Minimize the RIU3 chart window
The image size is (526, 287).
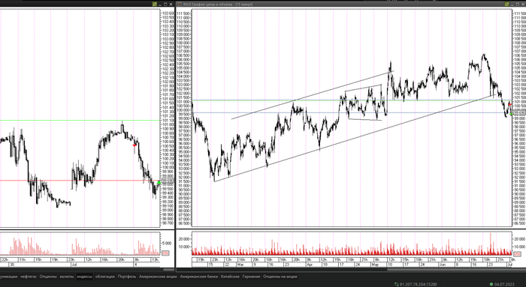tap(512, 4)
